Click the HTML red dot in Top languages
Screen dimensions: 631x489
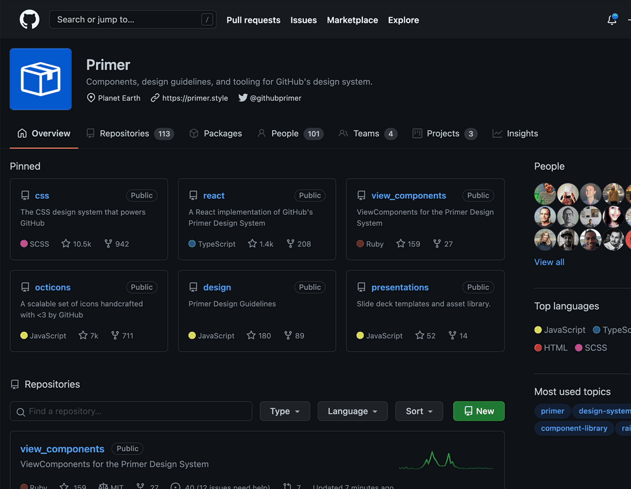coord(538,347)
